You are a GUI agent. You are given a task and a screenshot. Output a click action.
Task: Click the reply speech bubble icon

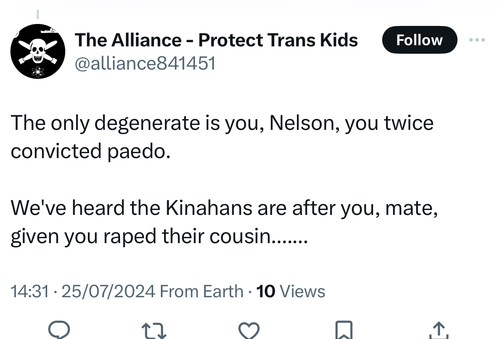[59, 330]
